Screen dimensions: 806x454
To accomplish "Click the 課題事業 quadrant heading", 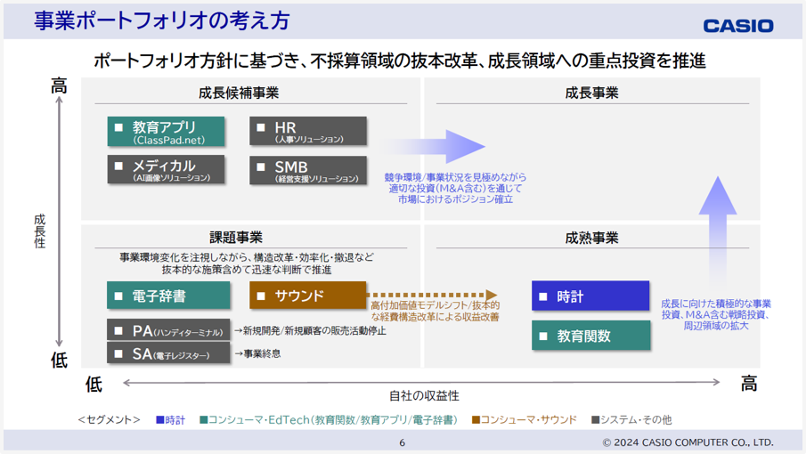I will tap(236, 238).
